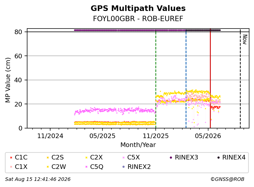Click the RINEX3 purple dot marker
The image size is (254, 187).
[x=171, y=157]
